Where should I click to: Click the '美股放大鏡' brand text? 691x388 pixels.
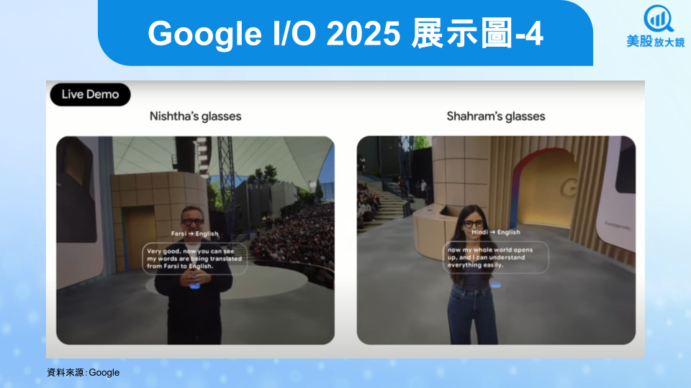656,42
